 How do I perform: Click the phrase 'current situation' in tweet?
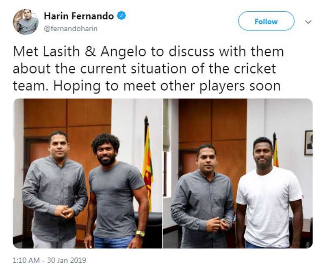pos(134,69)
